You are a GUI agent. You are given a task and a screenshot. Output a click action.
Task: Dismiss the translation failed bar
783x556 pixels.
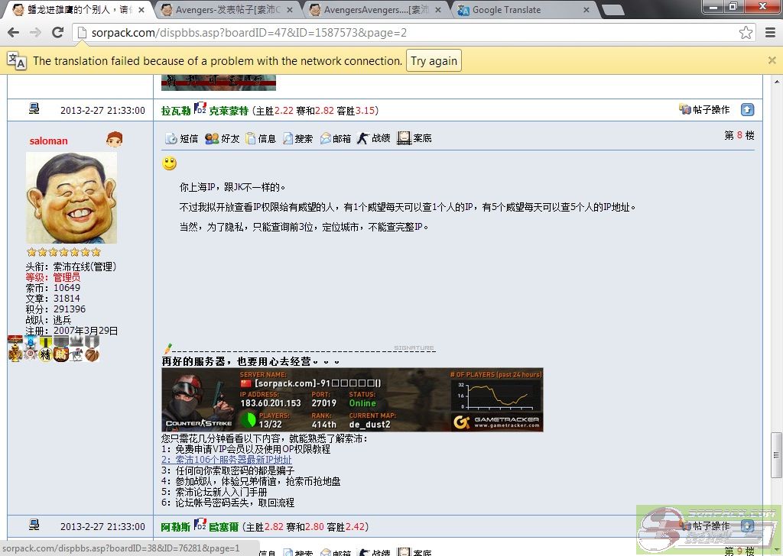click(x=772, y=60)
